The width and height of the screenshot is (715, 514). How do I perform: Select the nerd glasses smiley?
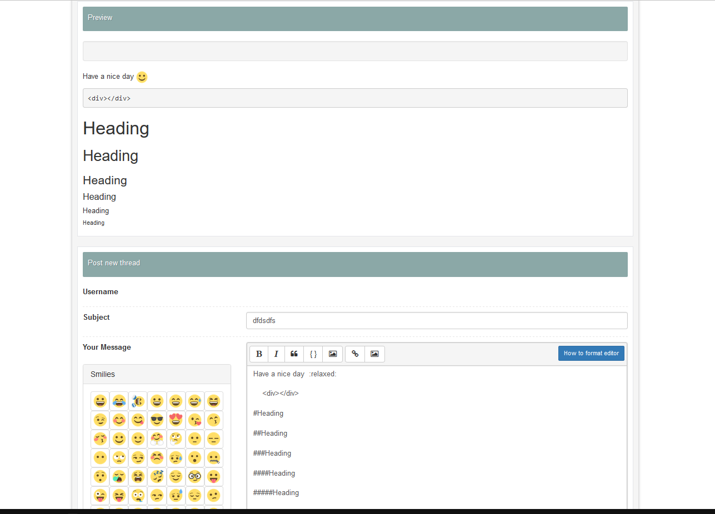tap(195, 477)
